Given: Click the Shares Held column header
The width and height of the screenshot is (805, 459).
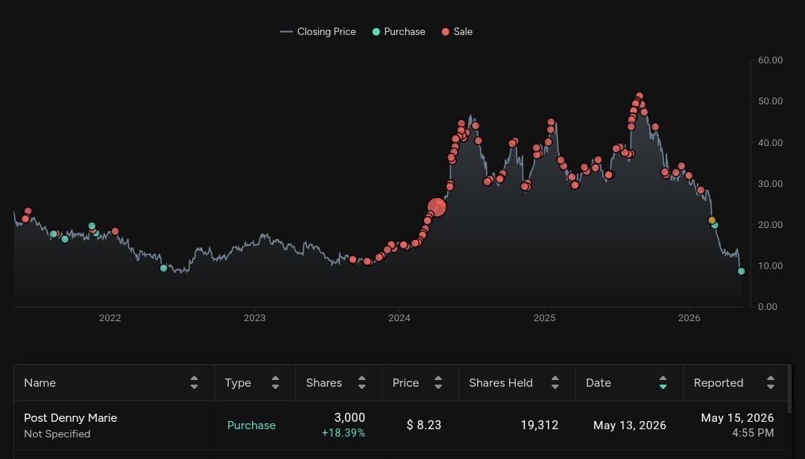Looking at the screenshot, I should click(x=517, y=383).
